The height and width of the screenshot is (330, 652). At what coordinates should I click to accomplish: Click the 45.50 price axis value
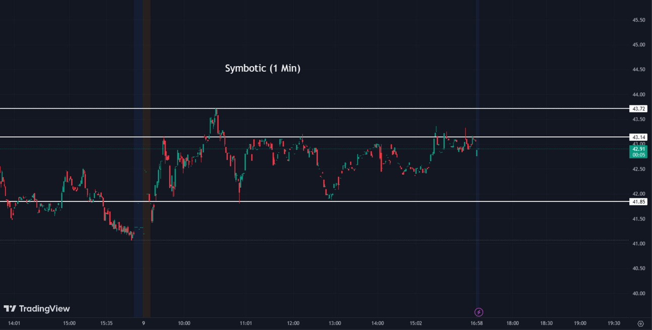(x=638, y=20)
